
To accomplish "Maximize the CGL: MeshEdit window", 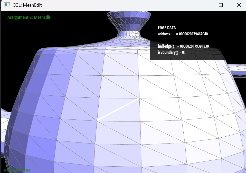I will (x=221, y=5).
